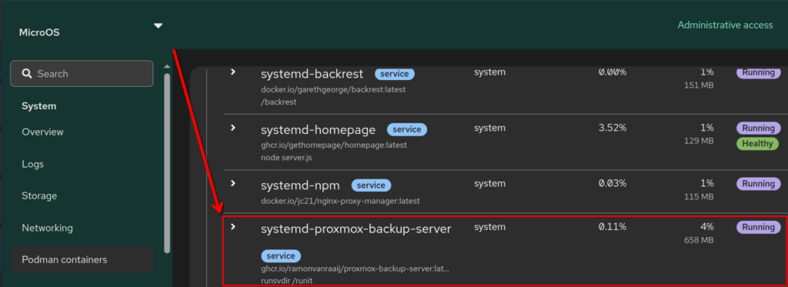
Task: Click the Running badge of systemd-homepage
Action: (758, 128)
